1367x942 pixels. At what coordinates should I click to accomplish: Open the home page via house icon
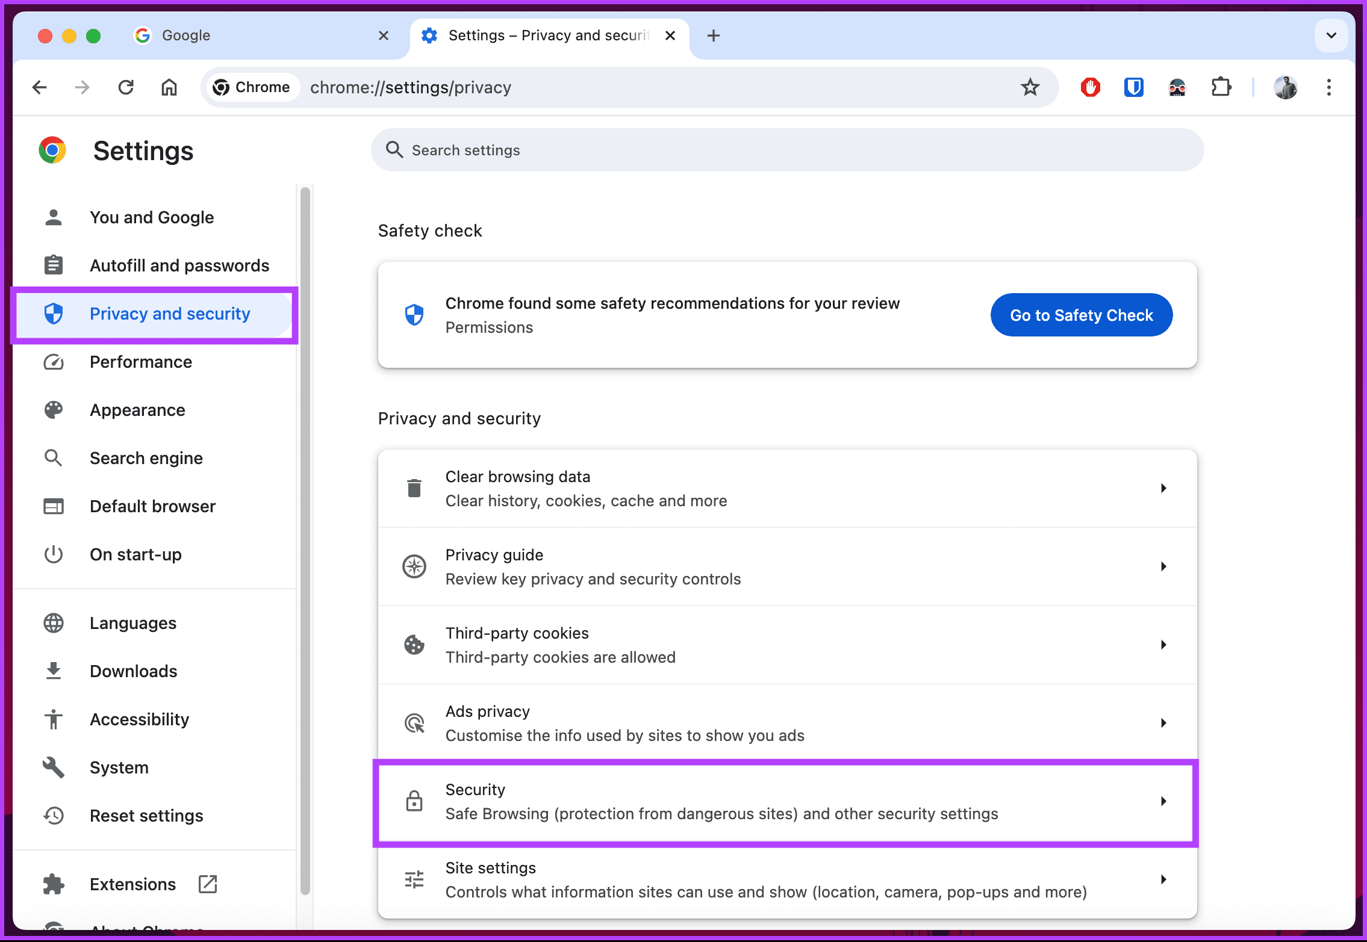coord(169,87)
